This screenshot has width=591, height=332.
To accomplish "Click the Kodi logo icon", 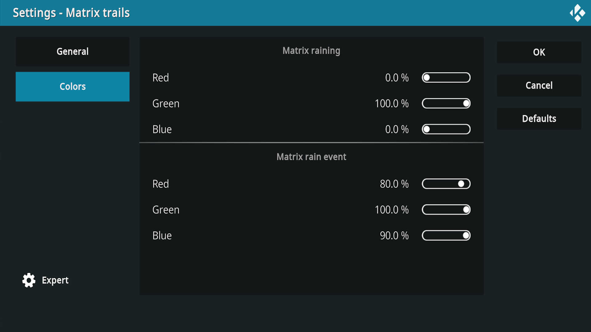I will 577,13.
